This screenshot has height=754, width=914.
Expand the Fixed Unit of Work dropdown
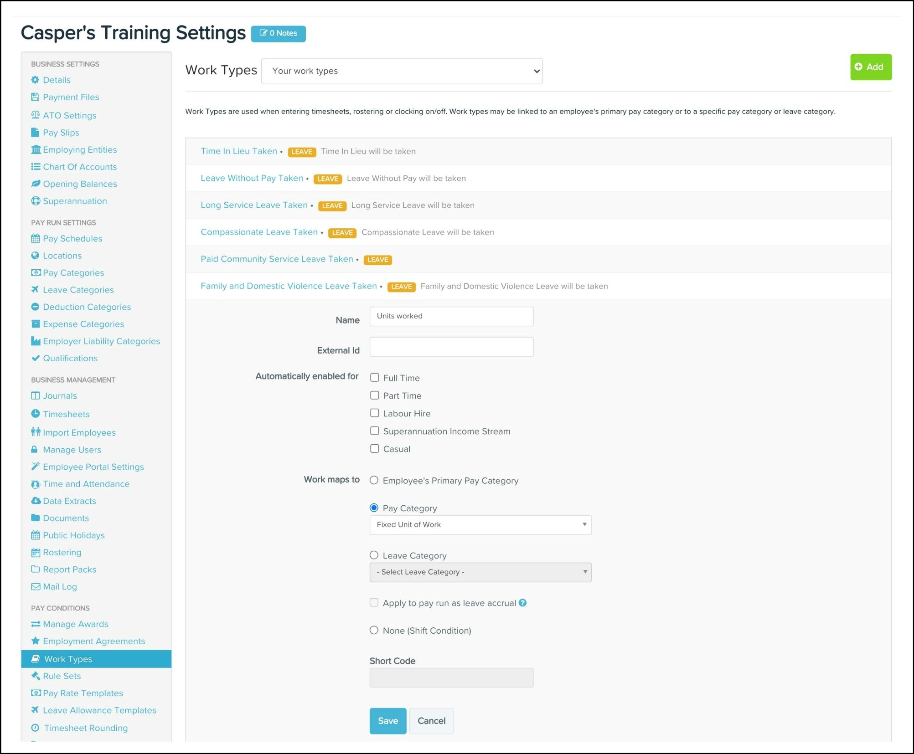[480, 525]
